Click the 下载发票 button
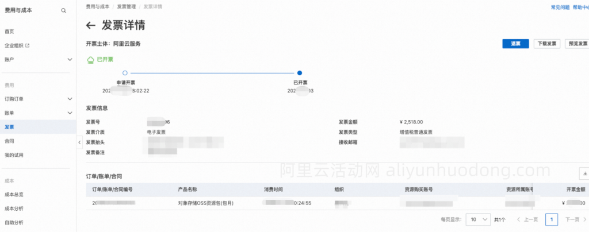 click(546, 44)
